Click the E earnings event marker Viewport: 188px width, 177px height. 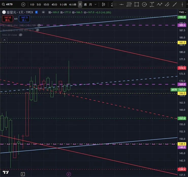23,174
